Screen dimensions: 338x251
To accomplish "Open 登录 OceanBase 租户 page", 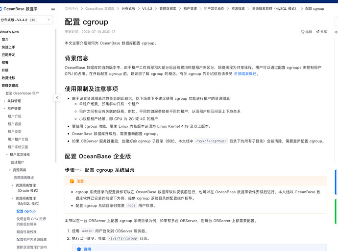I will point(22,93).
